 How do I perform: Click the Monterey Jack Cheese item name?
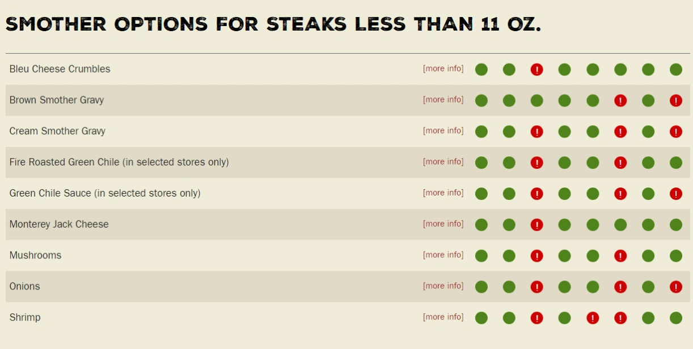(x=59, y=224)
